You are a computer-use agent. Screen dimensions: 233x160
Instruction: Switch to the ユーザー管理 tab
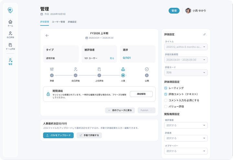click(58, 22)
